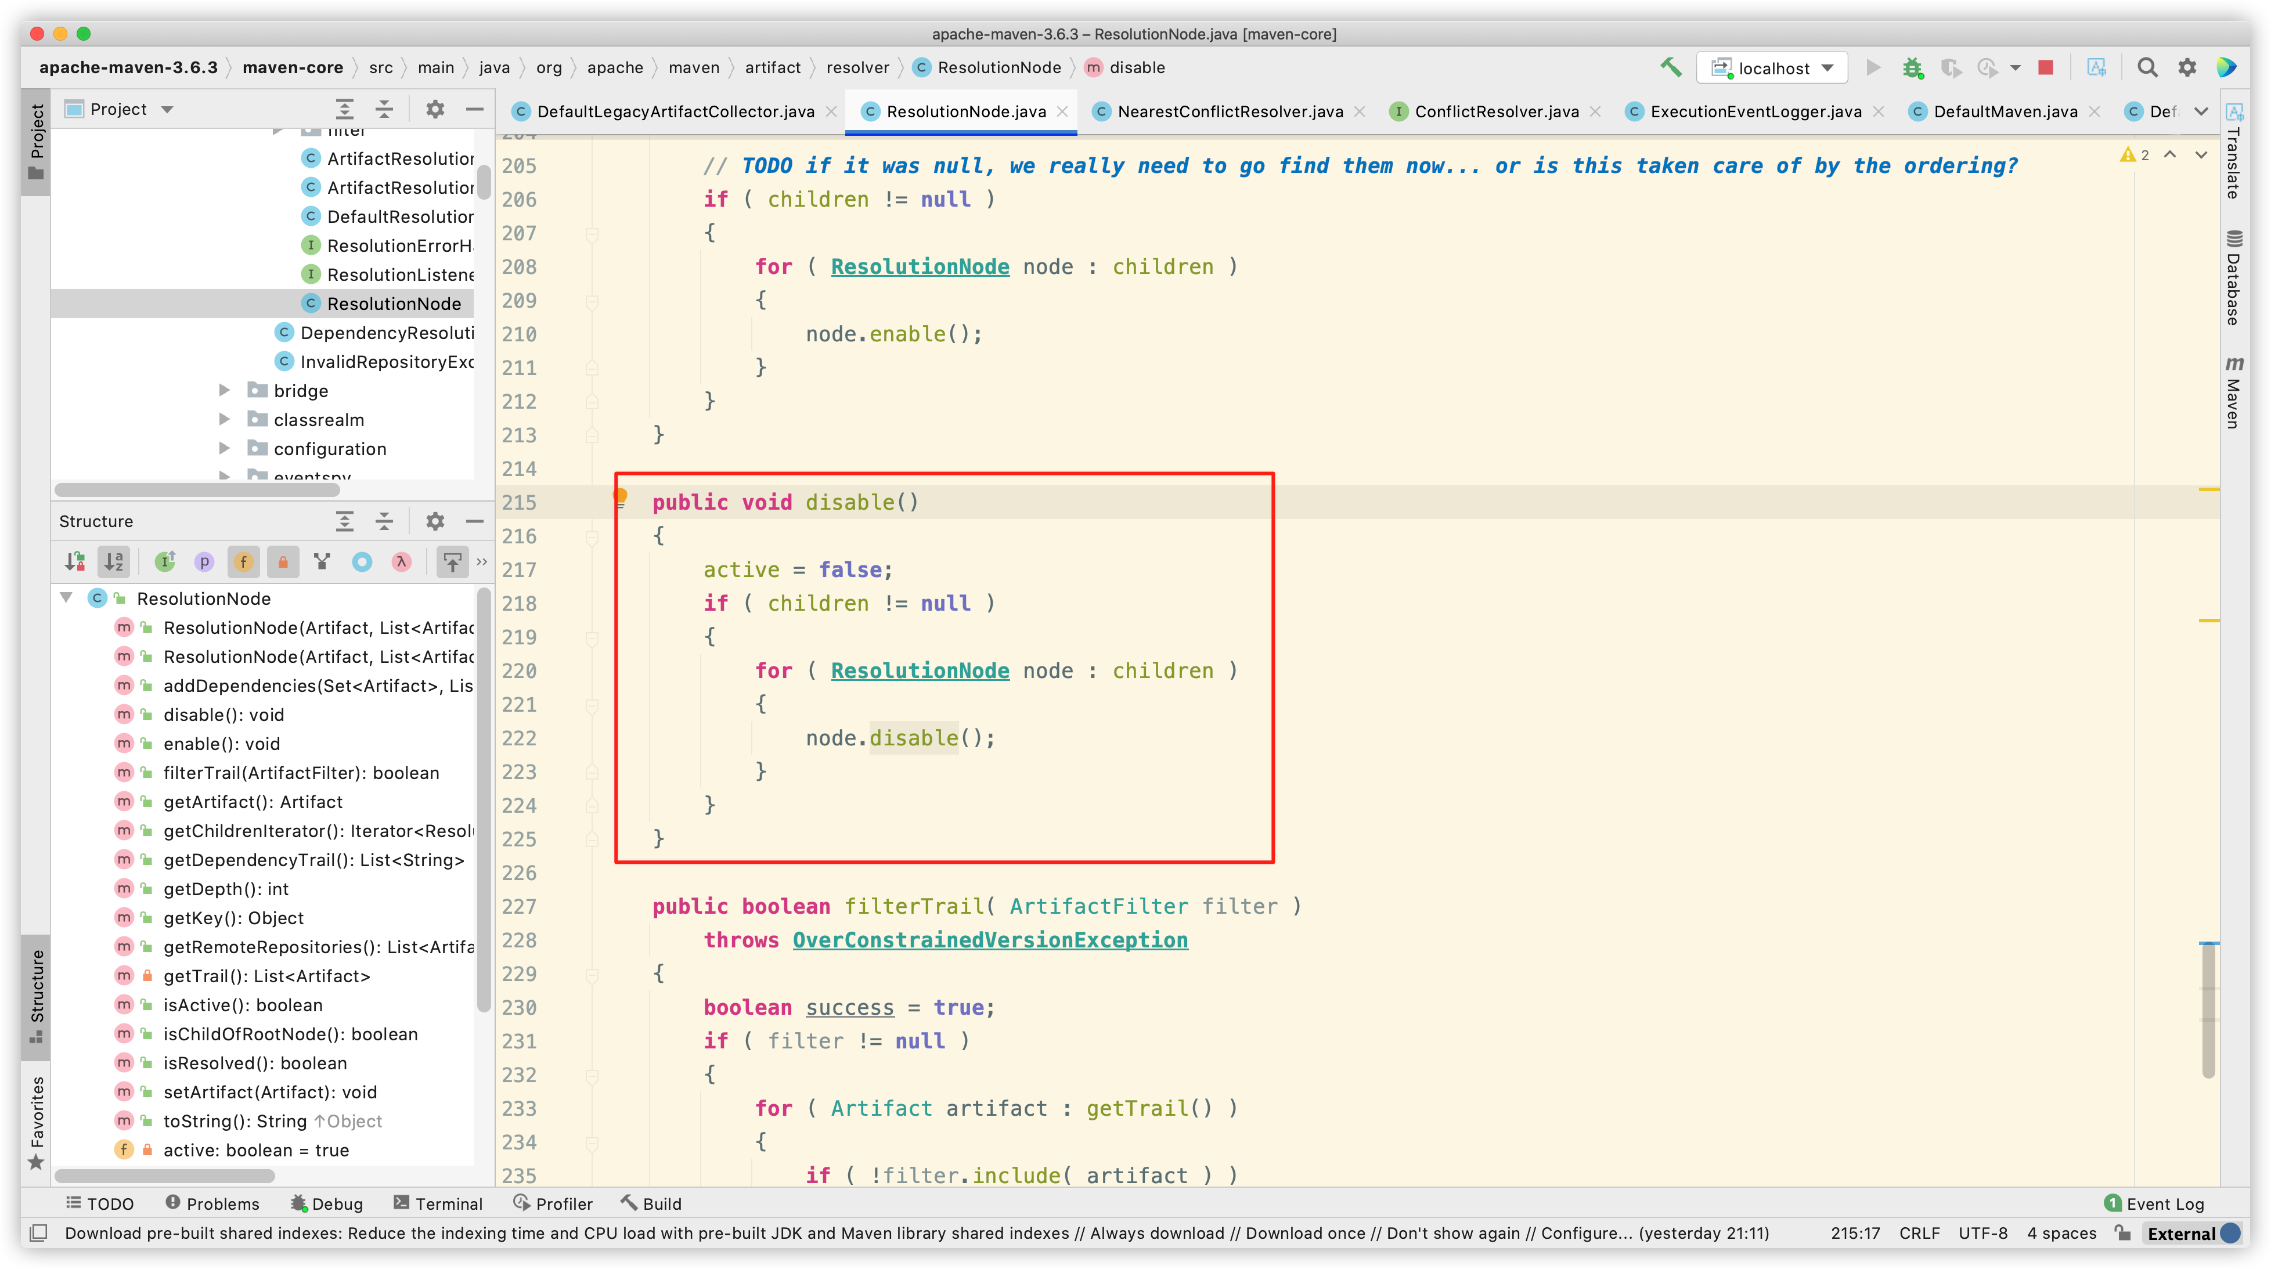Toggle show properties in Structure

point(204,562)
